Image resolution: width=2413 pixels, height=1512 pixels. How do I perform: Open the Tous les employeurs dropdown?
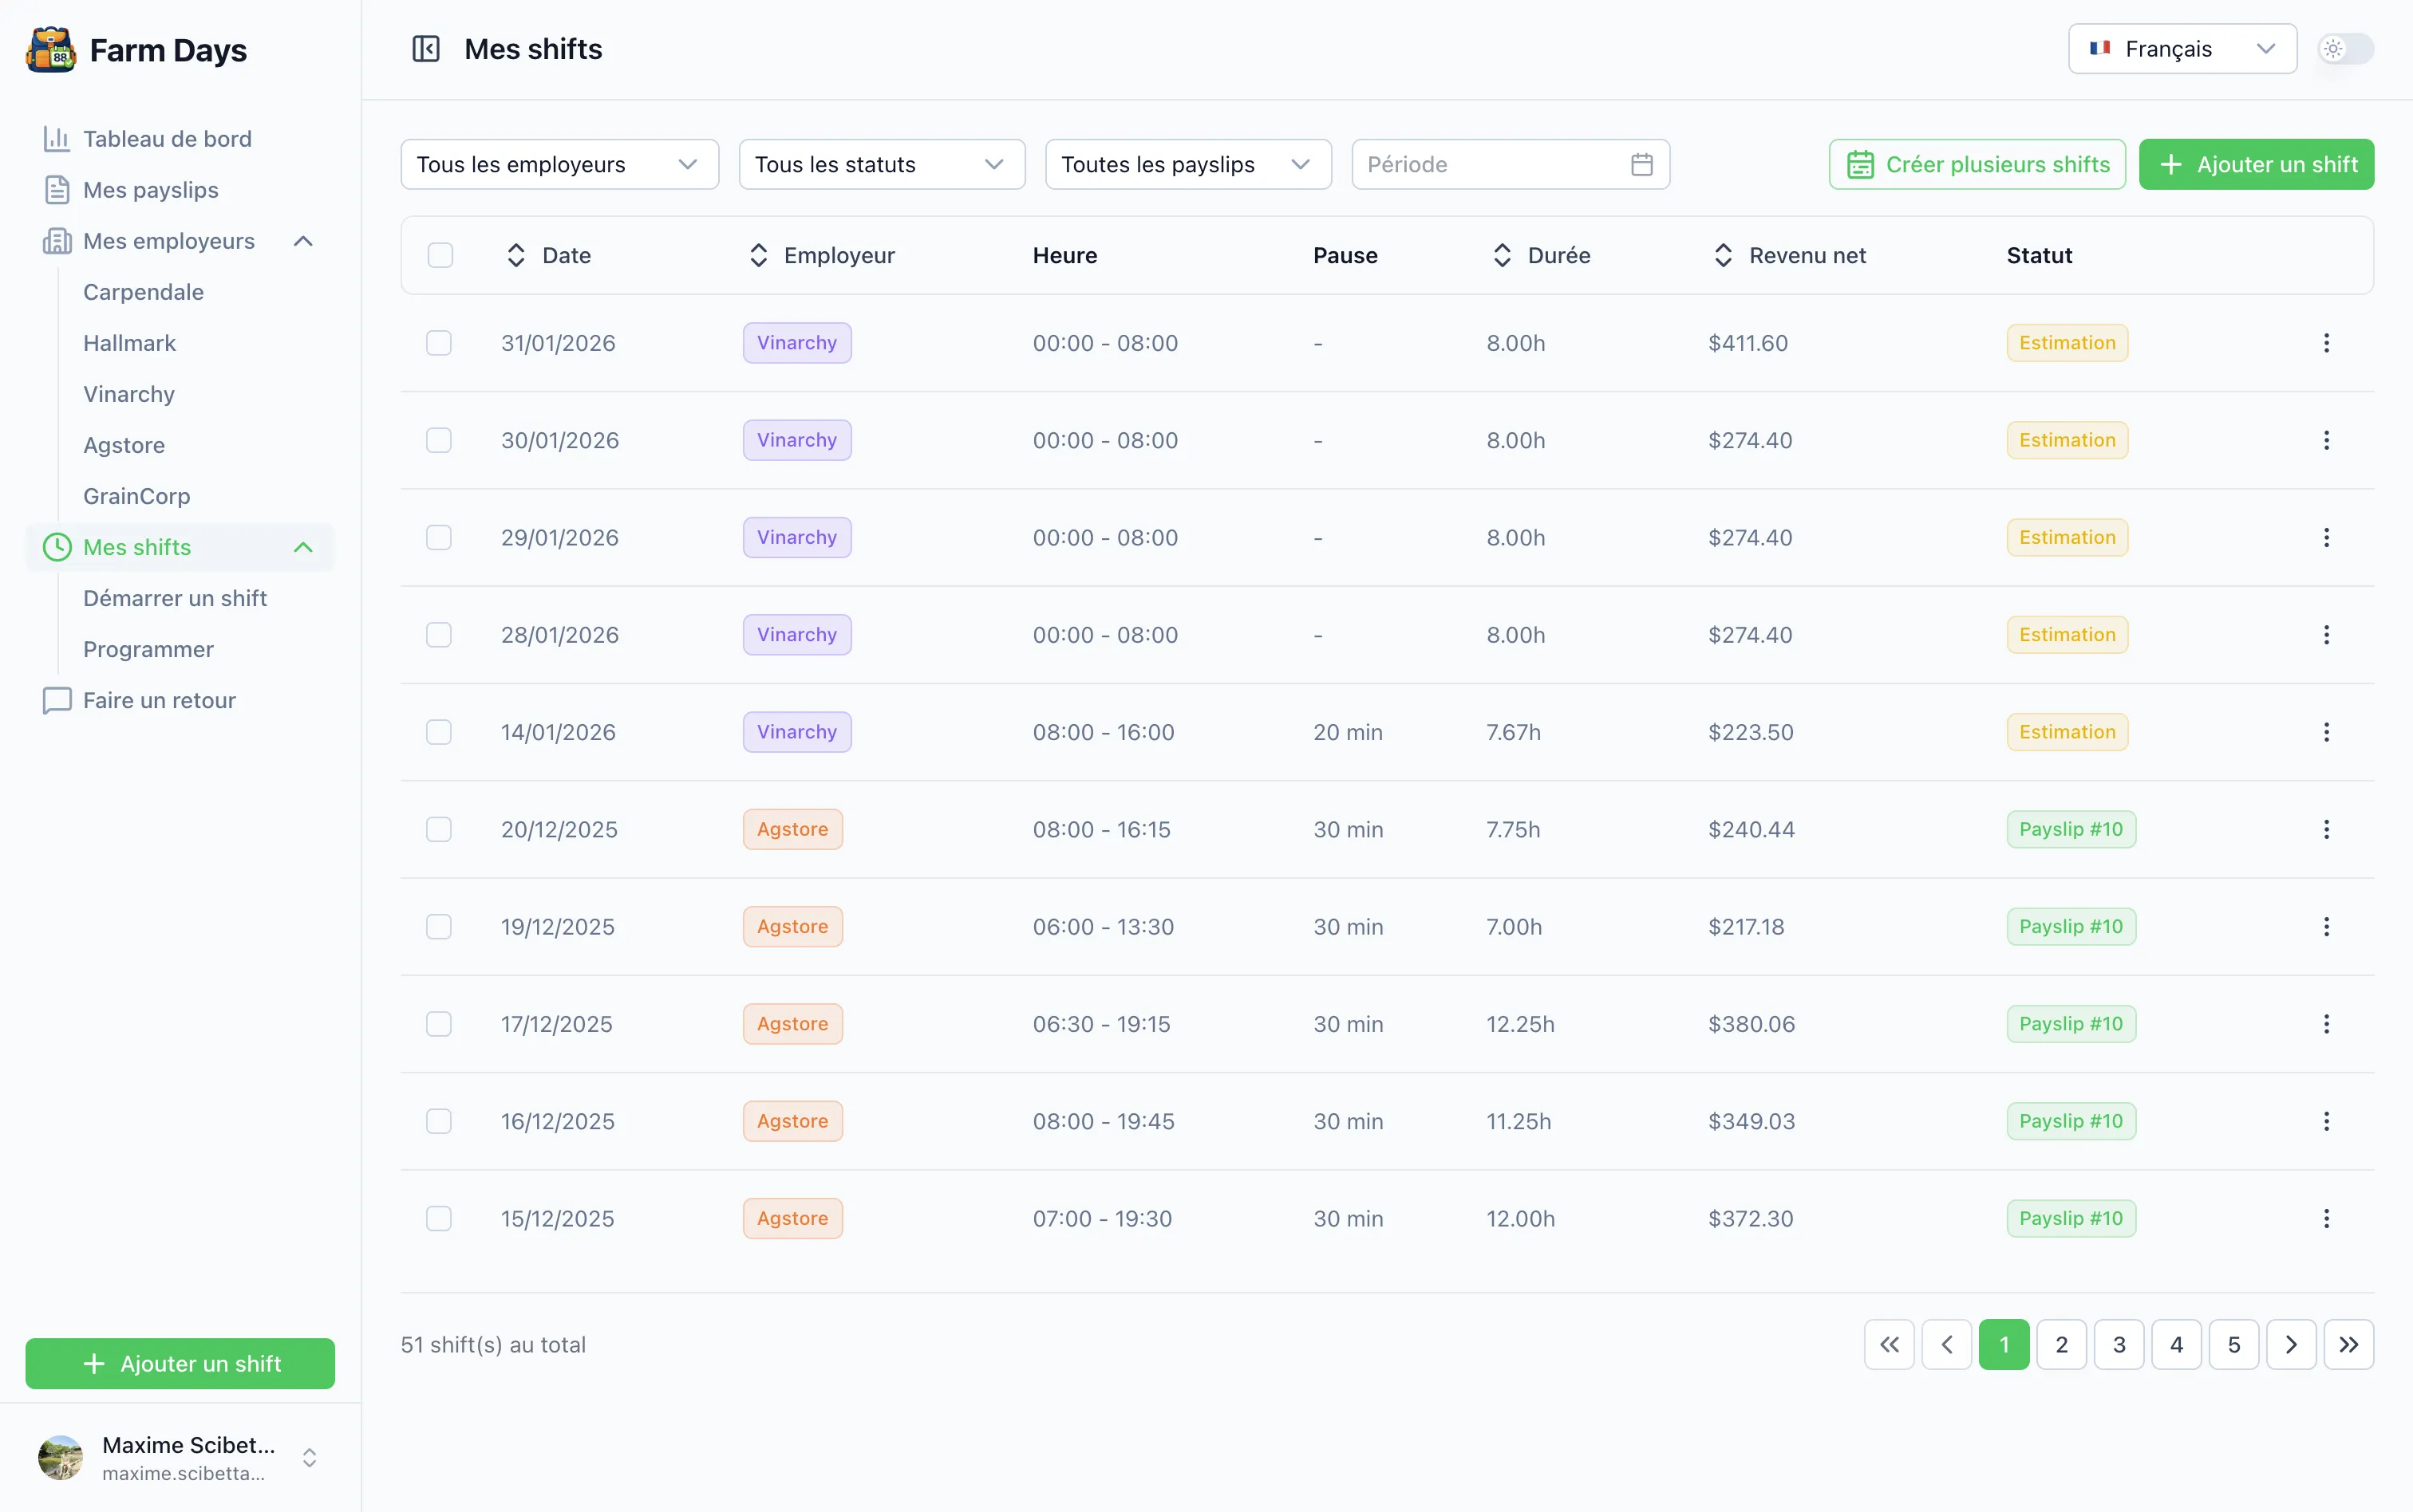[559, 164]
